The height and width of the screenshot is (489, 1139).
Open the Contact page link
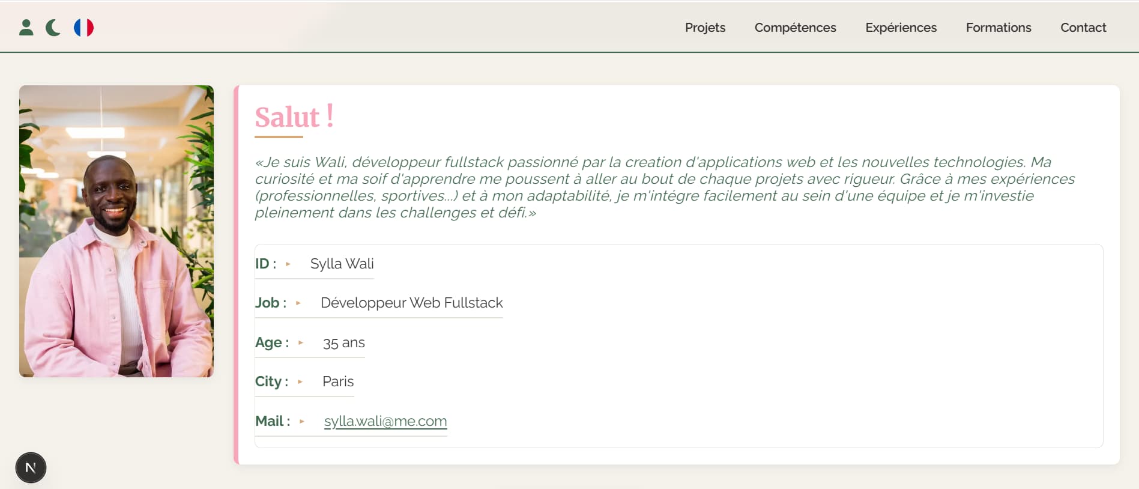1083,28
